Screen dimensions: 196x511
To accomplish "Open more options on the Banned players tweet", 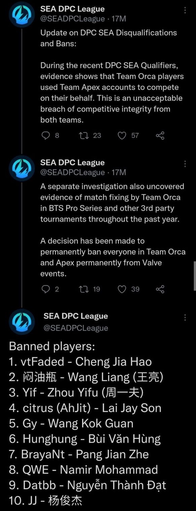I will [x=185, y=317].
